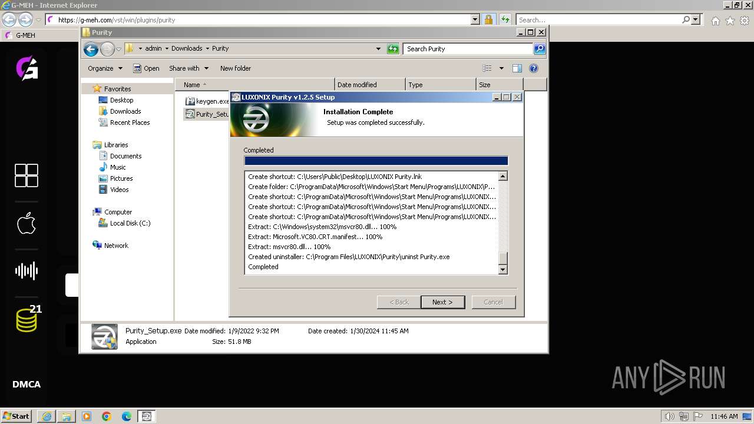Select Recent Places under Favorites
The height and width of the screenshot is (424, 754).
tap(130, 122)
